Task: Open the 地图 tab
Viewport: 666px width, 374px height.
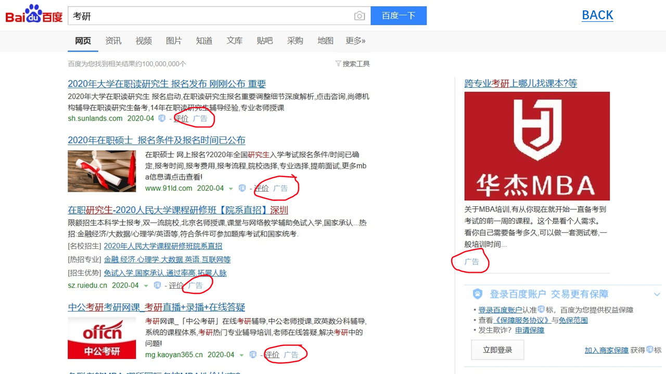Action: pyautogui.click(x=325, y=41)
